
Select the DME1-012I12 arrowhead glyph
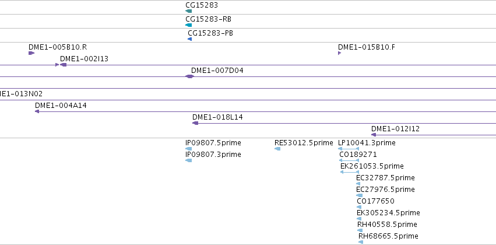tap(374, 135)
